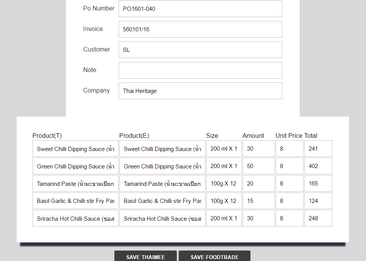This screenshot has width=366, height=261.
Task: Edit Product(T) field for Sweet Chilli Dipping Sauce
Action: coord(75,149)
